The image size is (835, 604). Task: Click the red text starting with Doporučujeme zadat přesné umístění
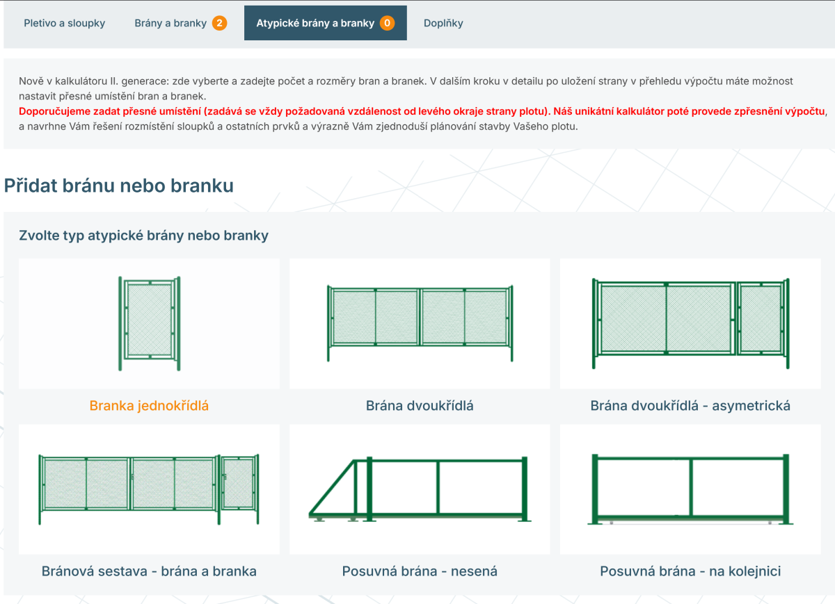pos(422,111)
